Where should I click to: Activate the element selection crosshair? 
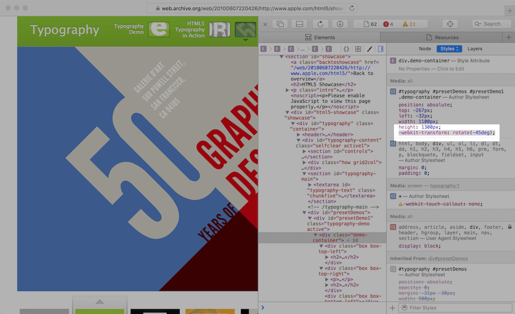coord(450,24)
